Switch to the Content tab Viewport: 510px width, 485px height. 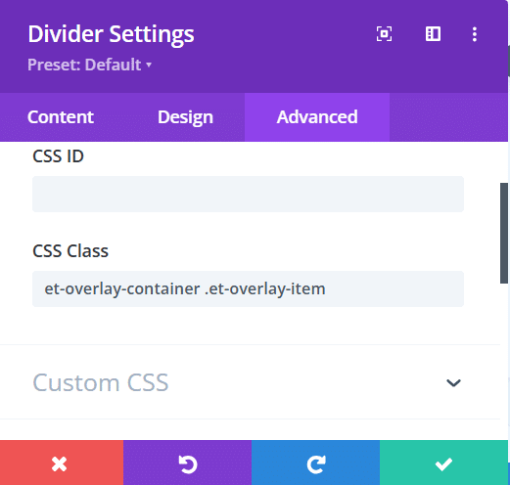[61, 117]
